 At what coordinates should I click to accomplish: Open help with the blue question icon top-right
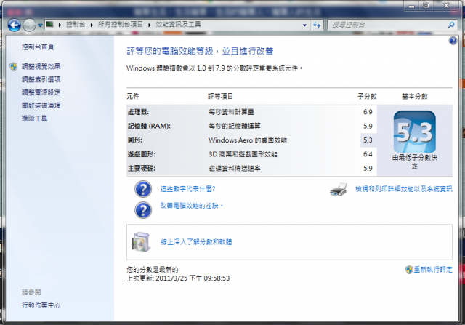click(453, 41)
